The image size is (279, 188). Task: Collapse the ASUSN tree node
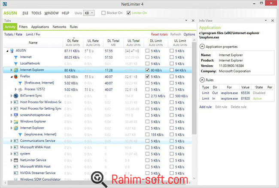[7, 51]
